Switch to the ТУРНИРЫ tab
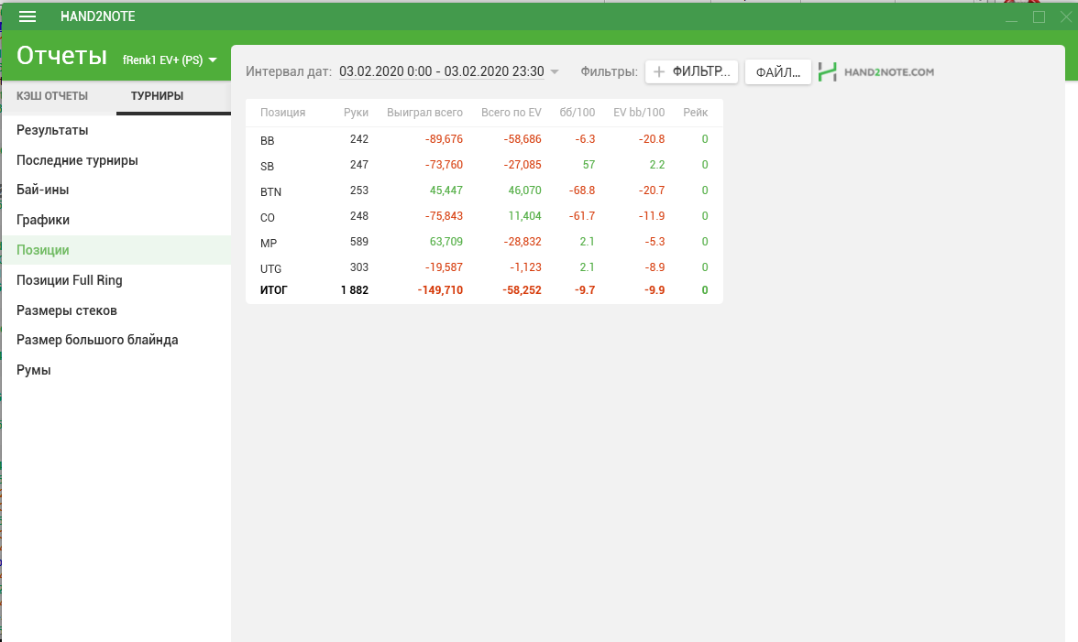 click(157, 96)
